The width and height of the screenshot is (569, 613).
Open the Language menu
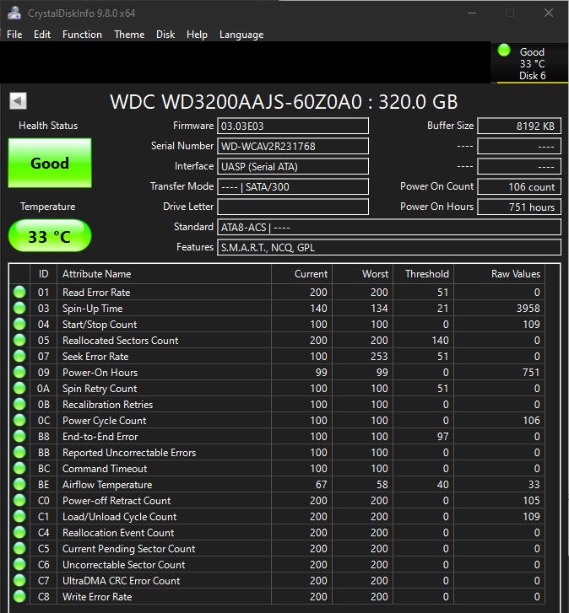coord(241,35)
